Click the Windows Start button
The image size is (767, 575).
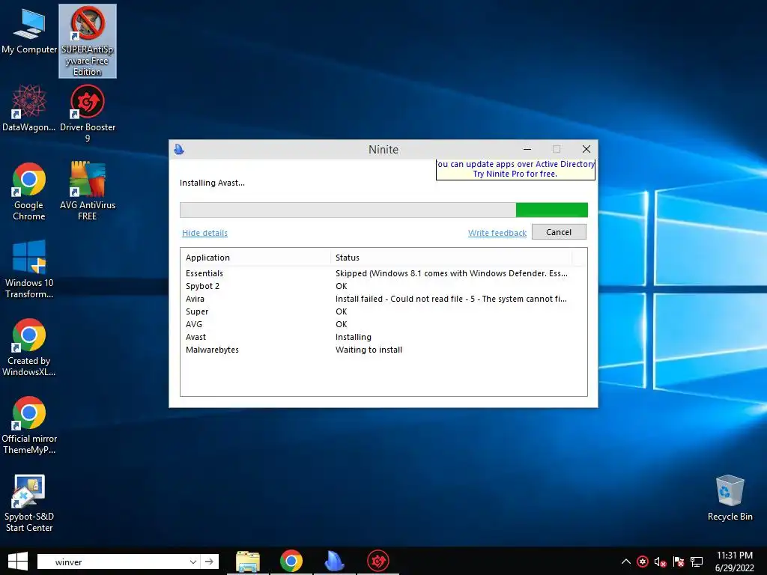[18, 562]
